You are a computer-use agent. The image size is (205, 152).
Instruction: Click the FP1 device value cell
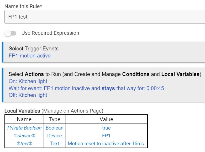(x=106, y=136)
